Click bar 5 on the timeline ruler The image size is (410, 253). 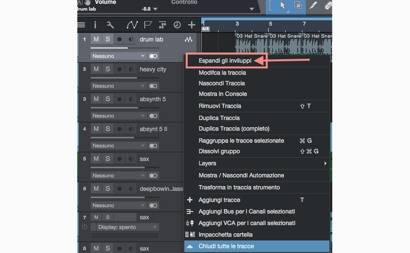[270, 24]
